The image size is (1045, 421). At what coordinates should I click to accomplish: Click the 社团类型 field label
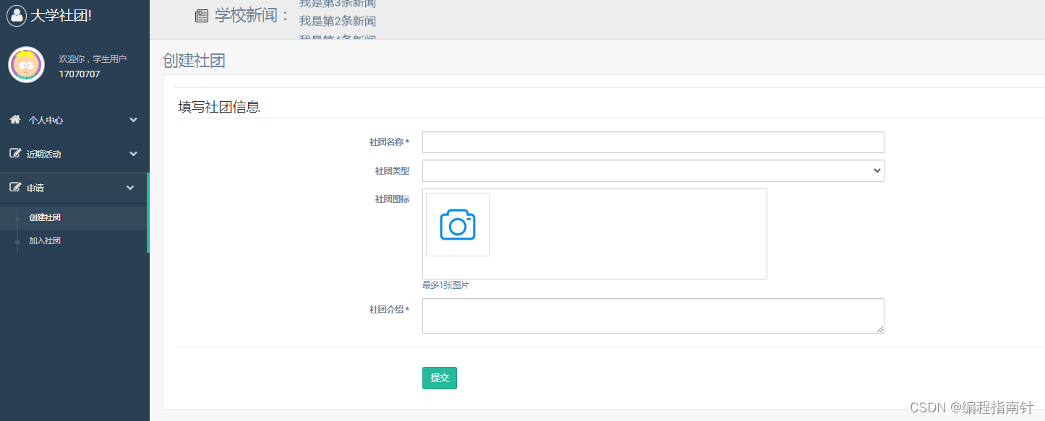coord(392,171)
